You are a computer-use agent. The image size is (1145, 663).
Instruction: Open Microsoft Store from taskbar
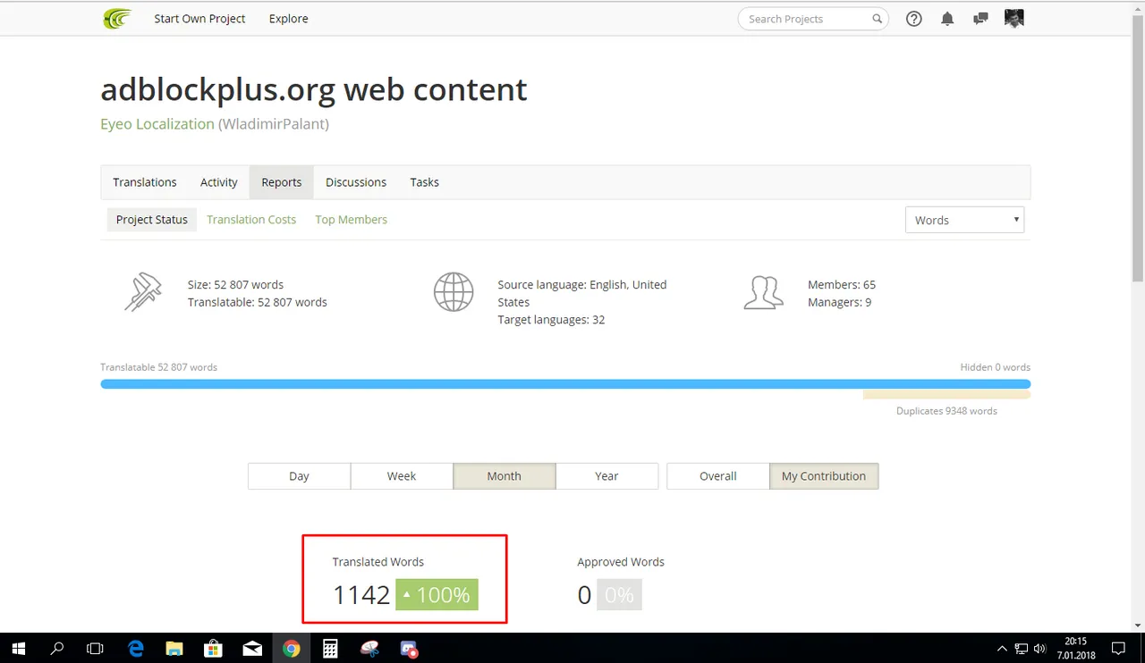(x=214, y=649)
